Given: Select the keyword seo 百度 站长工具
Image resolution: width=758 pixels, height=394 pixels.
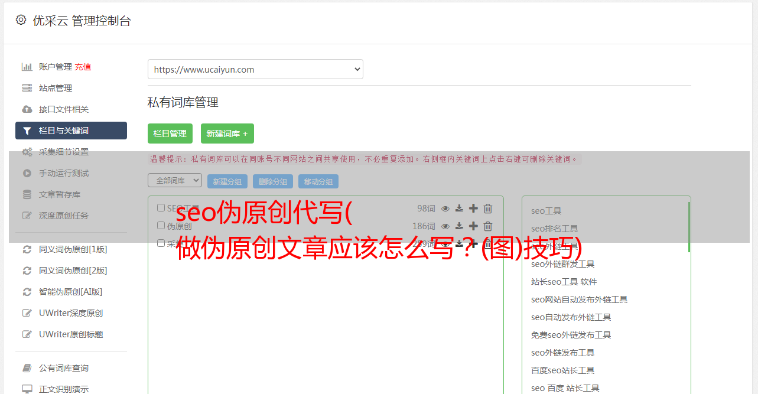Looking at the screenshot, I should (565, 388).
